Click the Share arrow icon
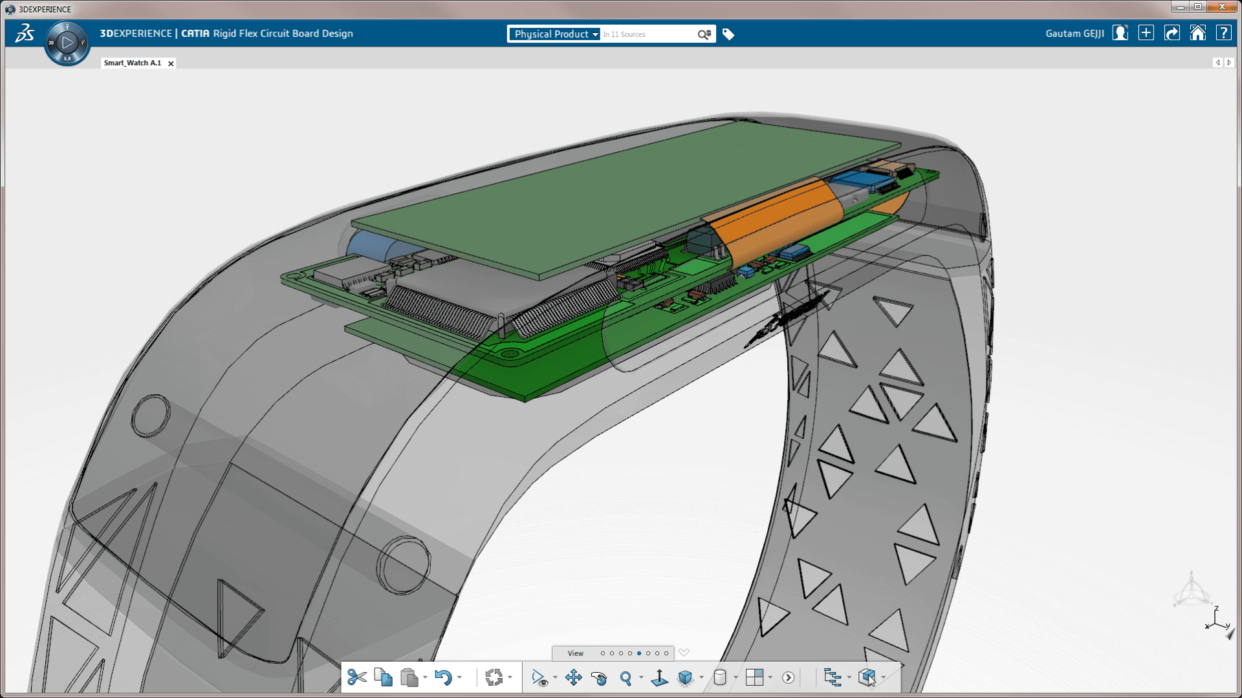Screen dimensions: 1242x698 pos(1171,33)
